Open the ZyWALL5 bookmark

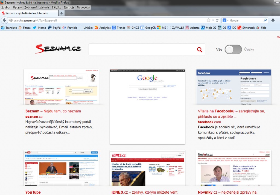tap(176, 28)
